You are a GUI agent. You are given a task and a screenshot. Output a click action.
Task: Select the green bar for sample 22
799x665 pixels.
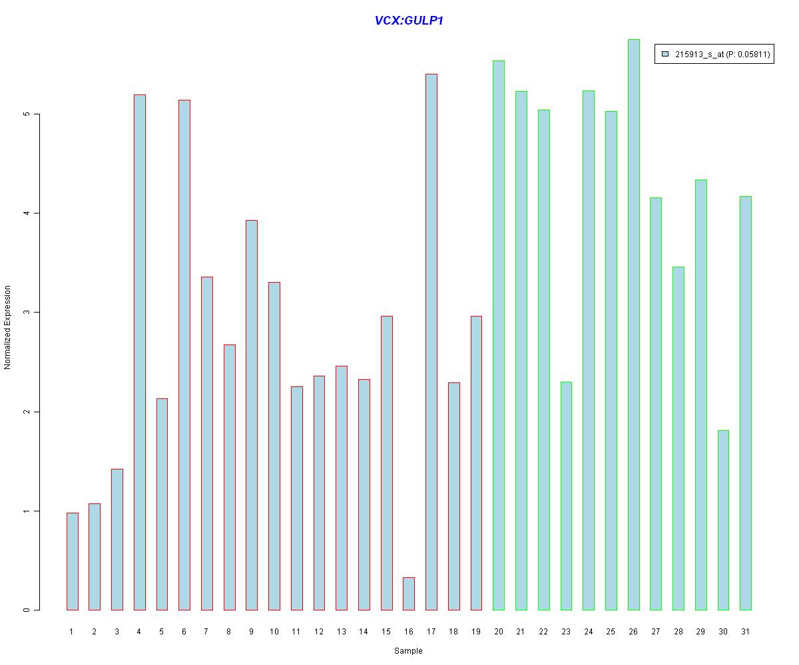(543, 360)
